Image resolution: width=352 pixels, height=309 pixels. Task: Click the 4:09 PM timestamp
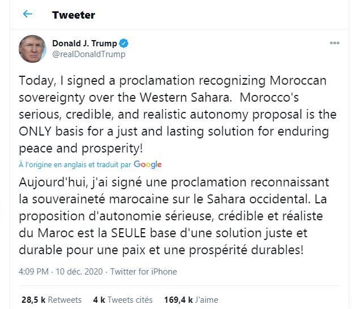click(33, 272)
